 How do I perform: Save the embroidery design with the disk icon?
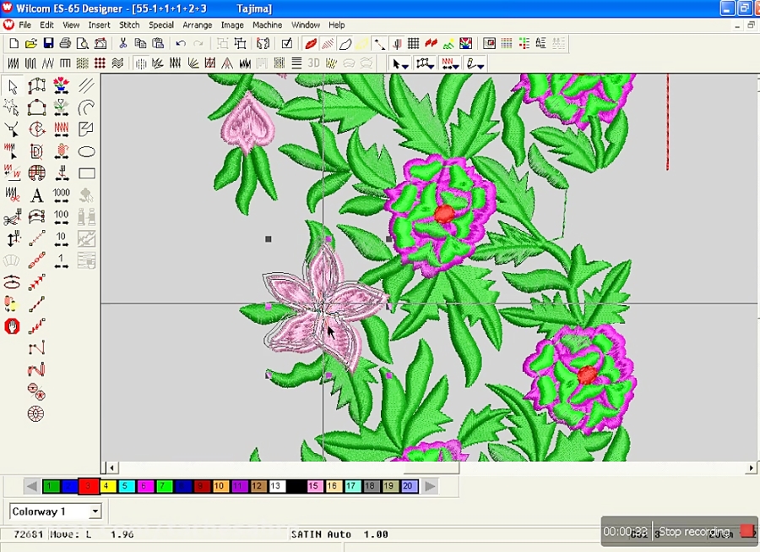pos(47,43)
